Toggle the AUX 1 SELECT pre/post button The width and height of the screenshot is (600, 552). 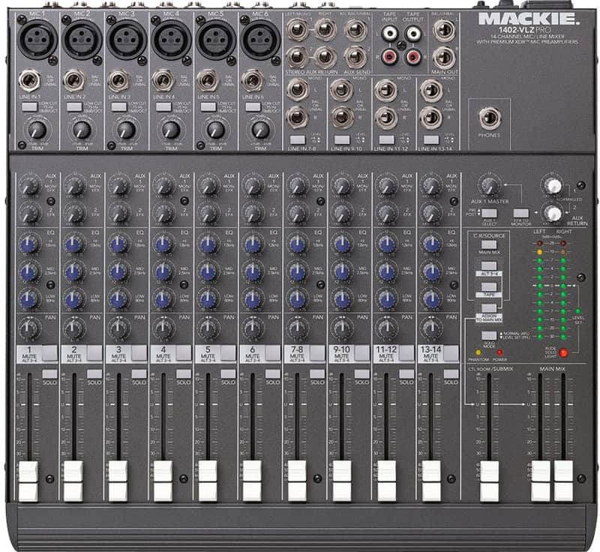click(489, 213)
